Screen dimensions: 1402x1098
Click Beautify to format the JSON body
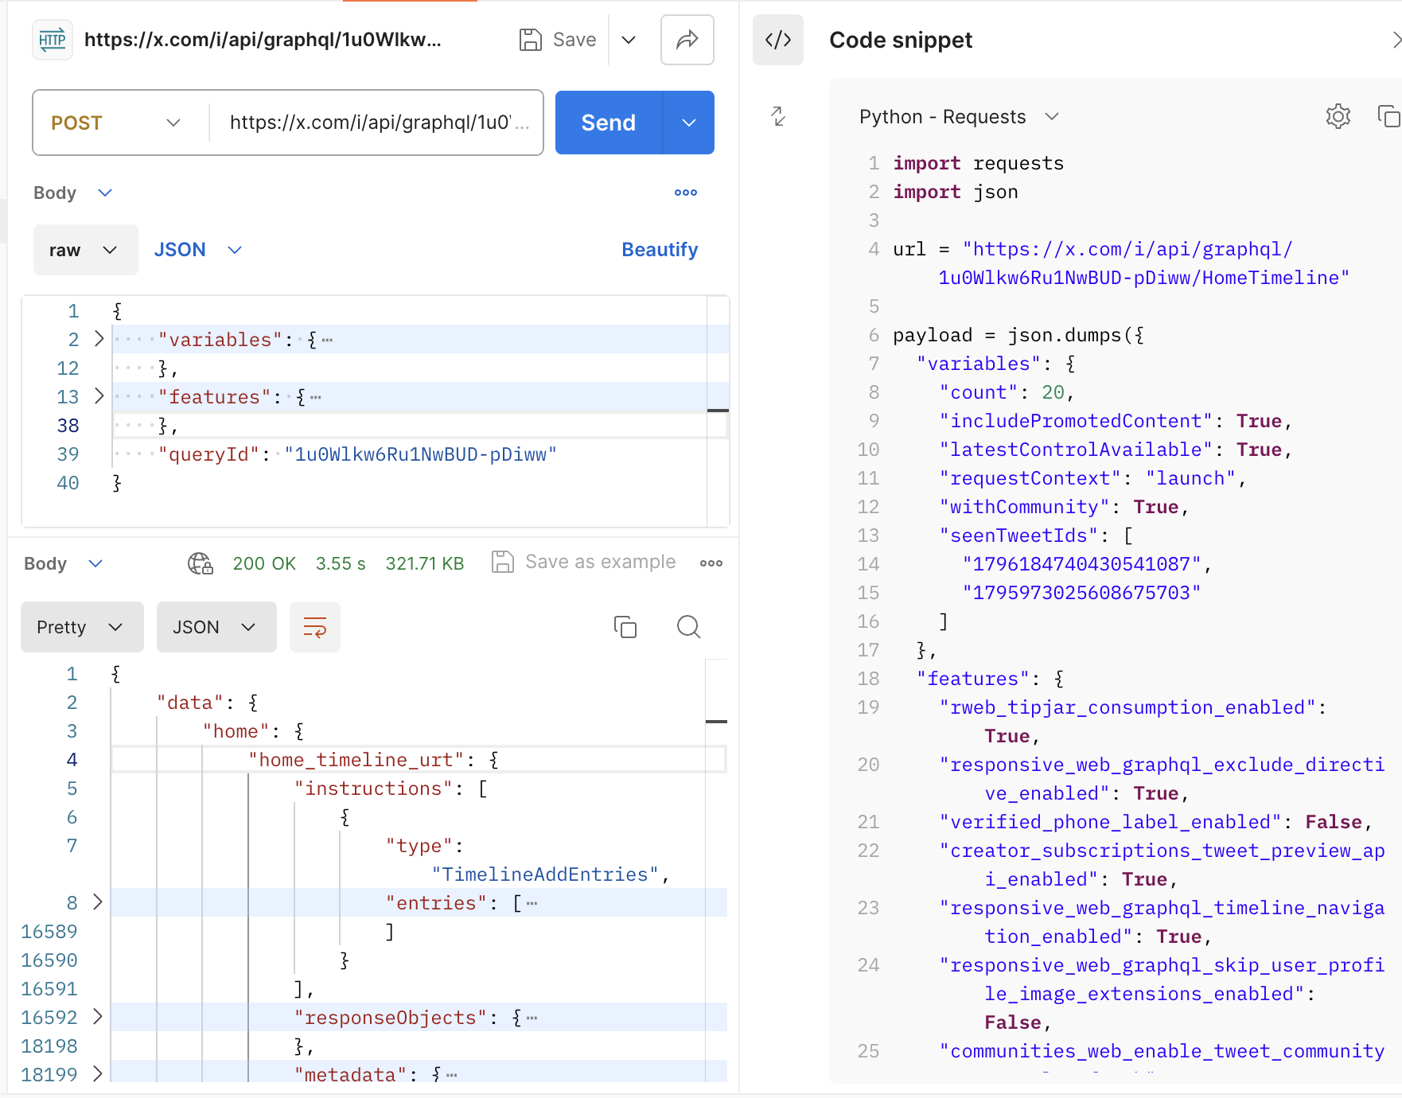[660, 249]
